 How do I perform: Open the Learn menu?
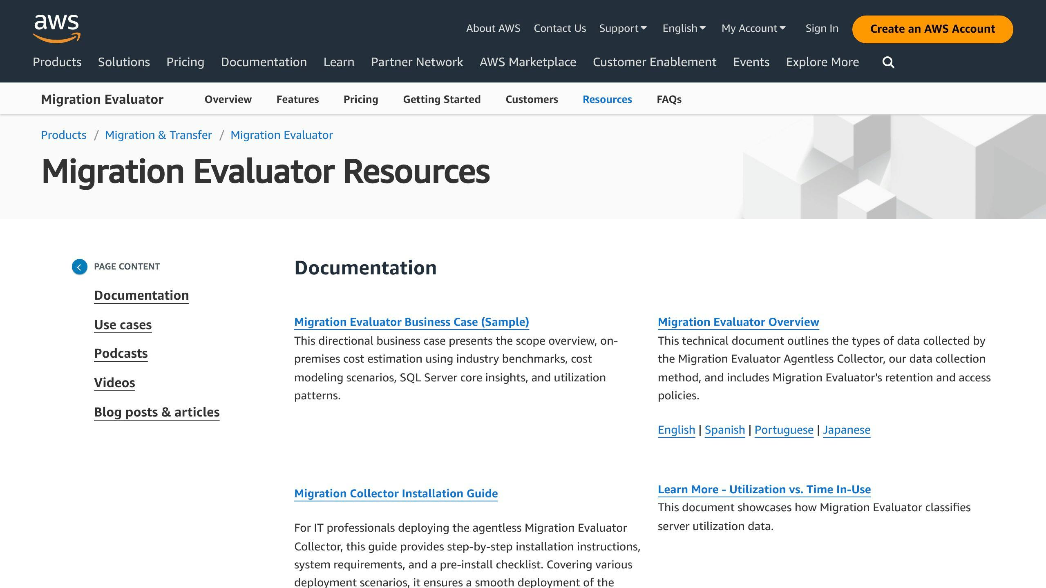339,62
